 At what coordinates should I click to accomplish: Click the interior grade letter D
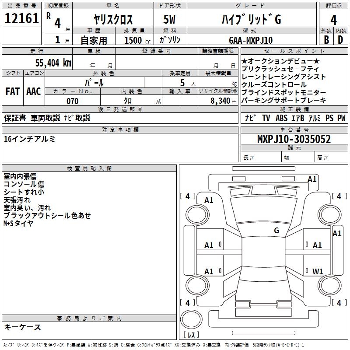tap(340, 40)
